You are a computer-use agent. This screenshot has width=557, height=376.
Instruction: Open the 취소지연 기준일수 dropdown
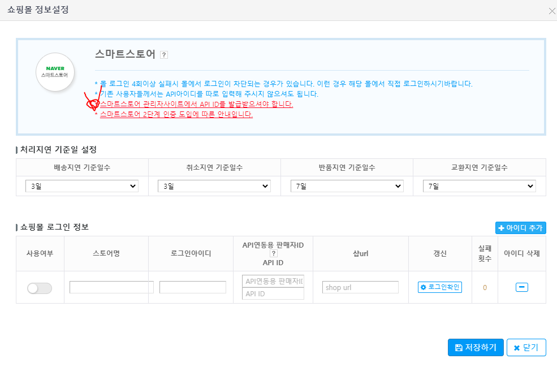click(214, 186)
